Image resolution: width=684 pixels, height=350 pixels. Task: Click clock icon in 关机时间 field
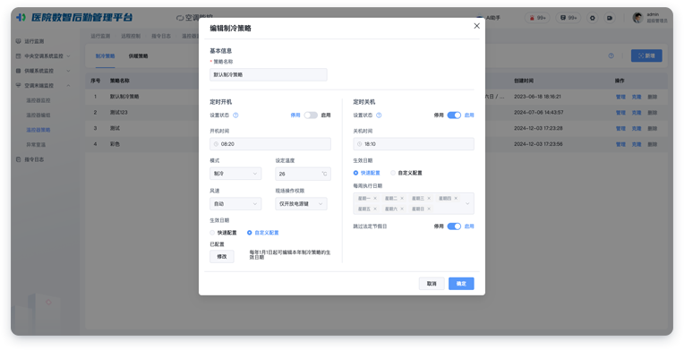click(x=359, y=144)
